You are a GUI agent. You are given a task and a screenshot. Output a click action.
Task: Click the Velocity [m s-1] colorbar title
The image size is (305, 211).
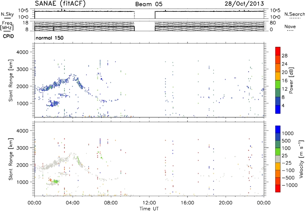coord(301,159)
